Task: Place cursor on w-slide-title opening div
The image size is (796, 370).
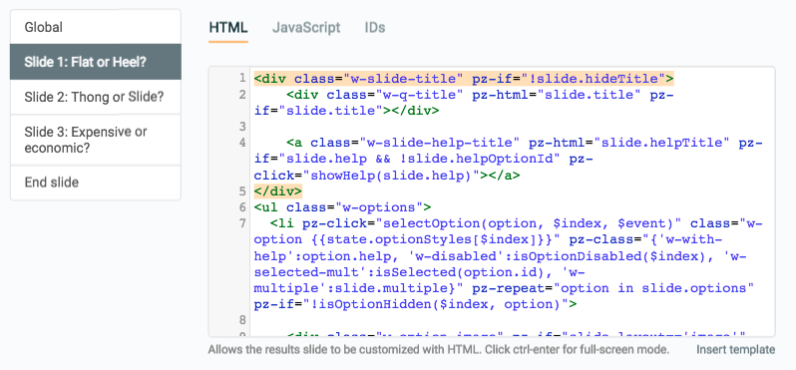Action: [x=464, y=79]
